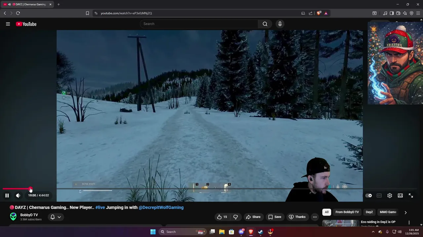The width and height of the screenshot is (423, 237).
Task: Open the BobbyD TV channel avatar
Action: coord(13,216)
